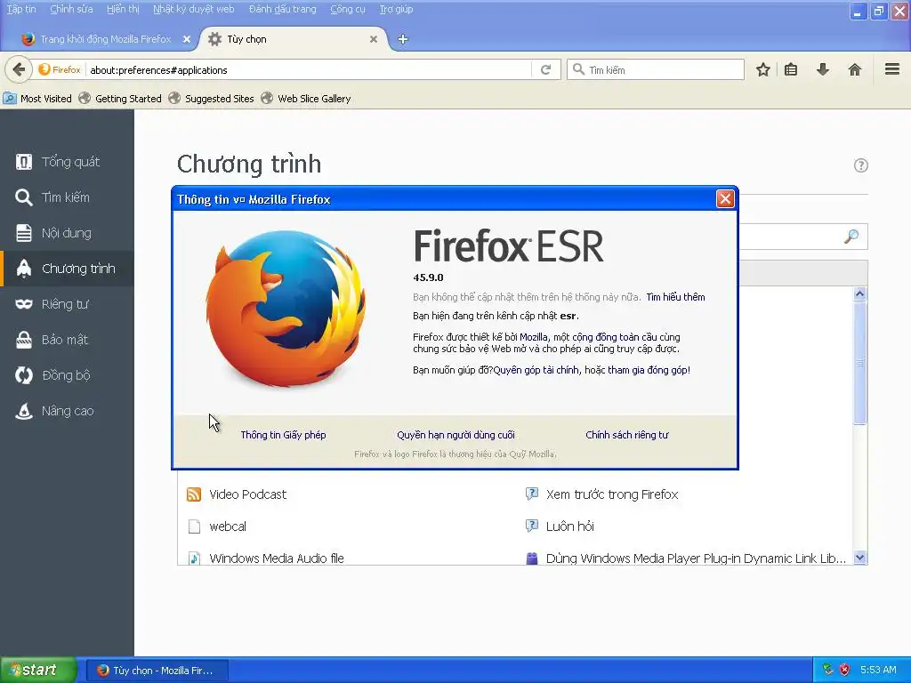Click the Firefox identity icon in address bar
Screen dimensions: 911x683
60,69
